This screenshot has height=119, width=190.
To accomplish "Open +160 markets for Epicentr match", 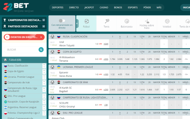I will pyautogui.click(x=106, y=74).
